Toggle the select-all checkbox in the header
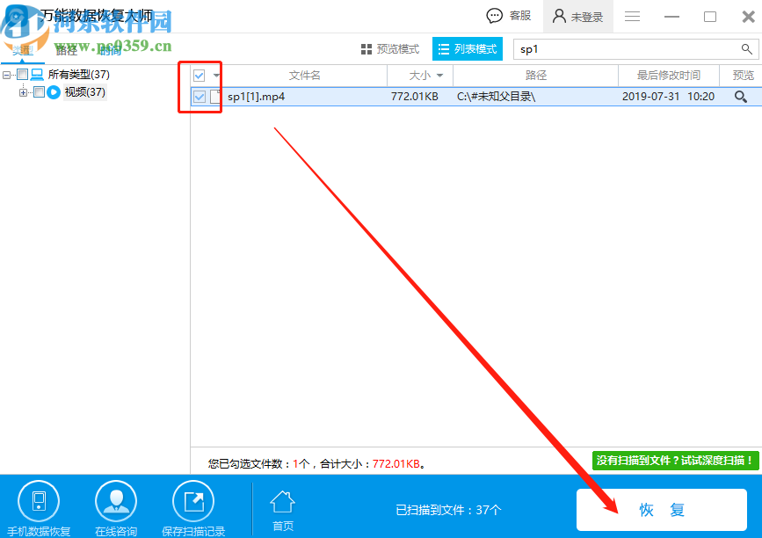This screenshot has height=538, width=762. click(x=199, y=75)
